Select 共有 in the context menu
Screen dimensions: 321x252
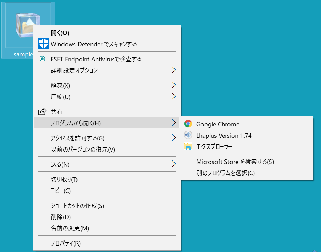tap(107, 112)
